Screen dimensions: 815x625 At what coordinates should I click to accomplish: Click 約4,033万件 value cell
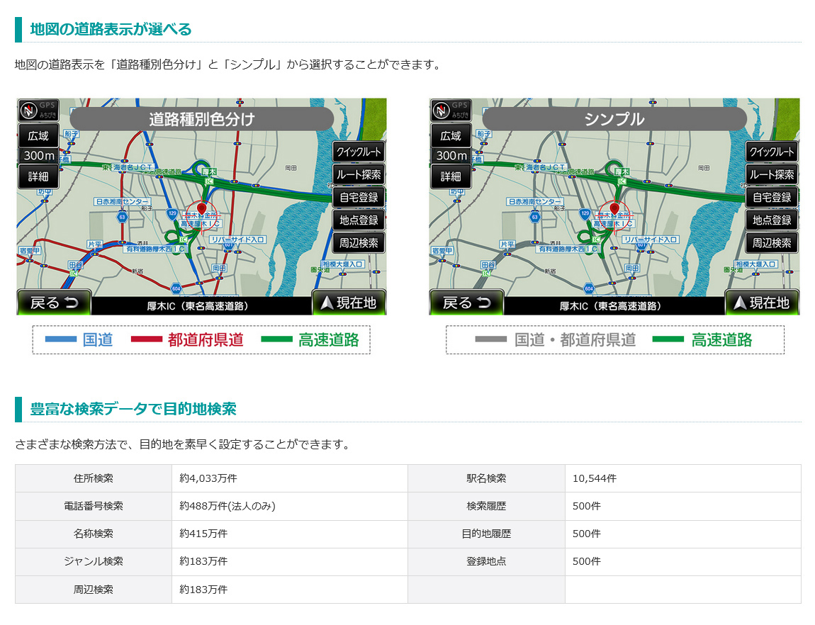290,478
